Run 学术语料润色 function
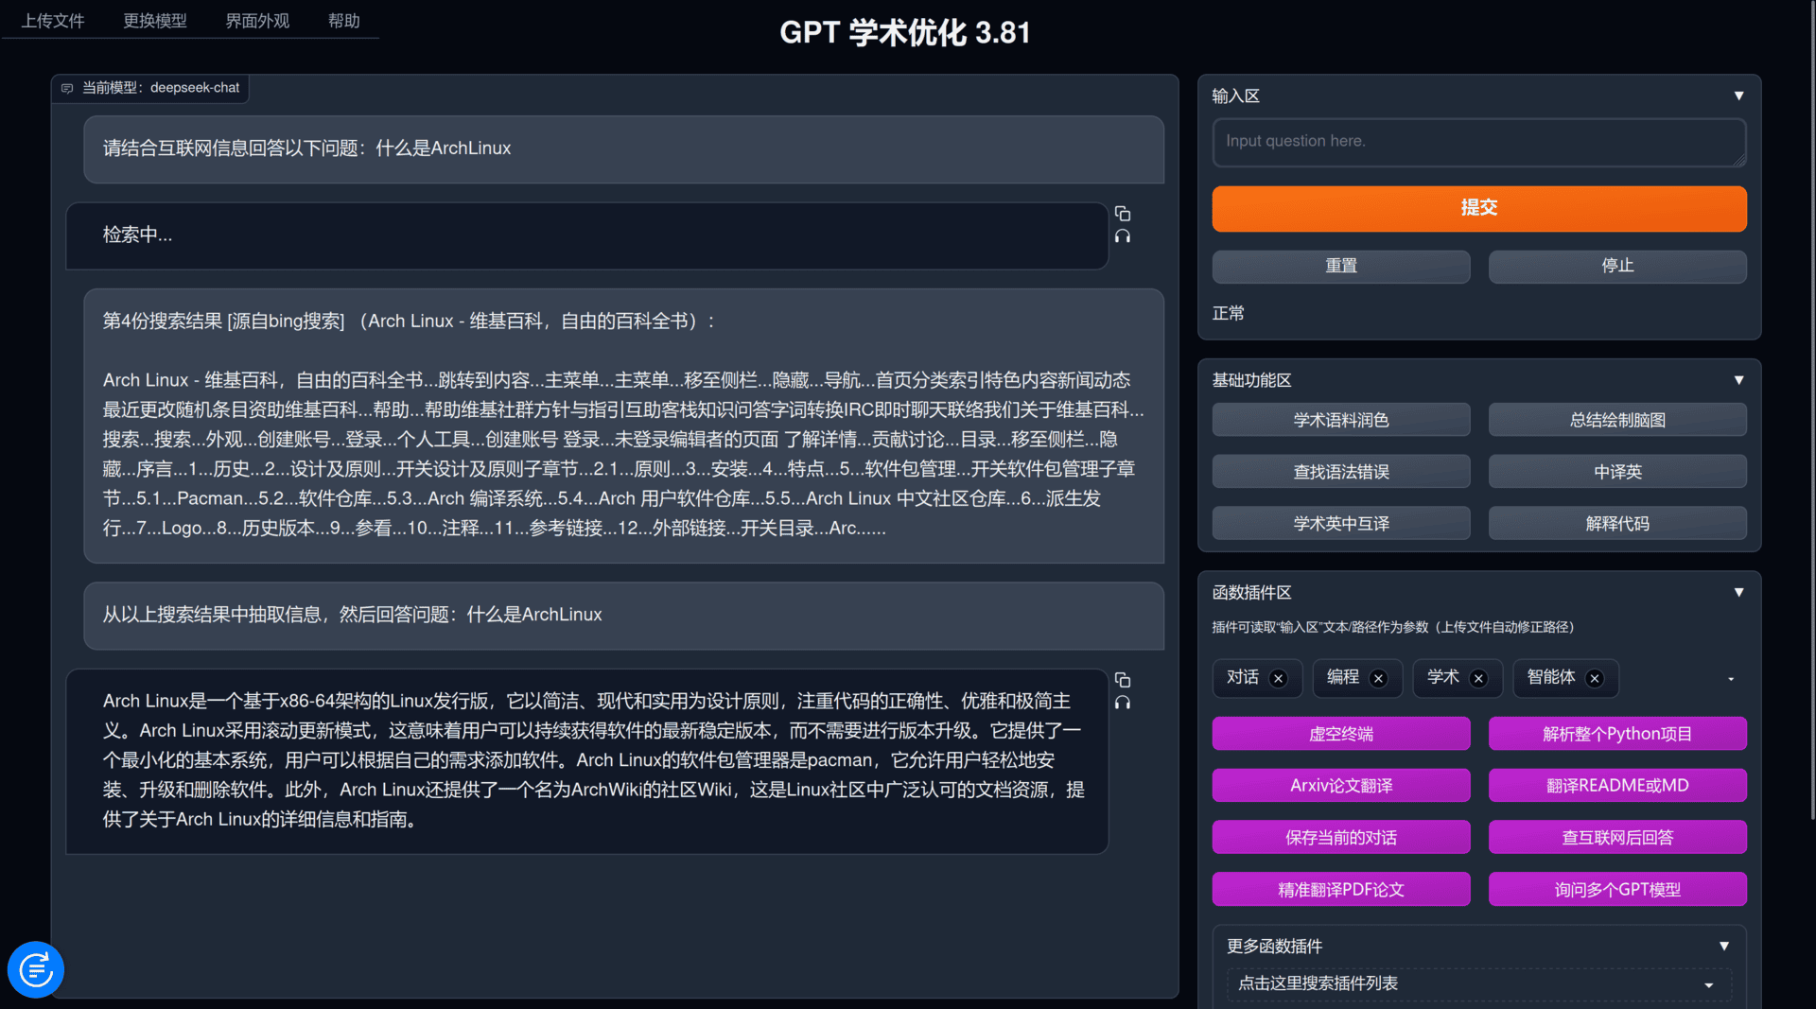Screen dimensions: 1816x1009 pos(1341,420)
